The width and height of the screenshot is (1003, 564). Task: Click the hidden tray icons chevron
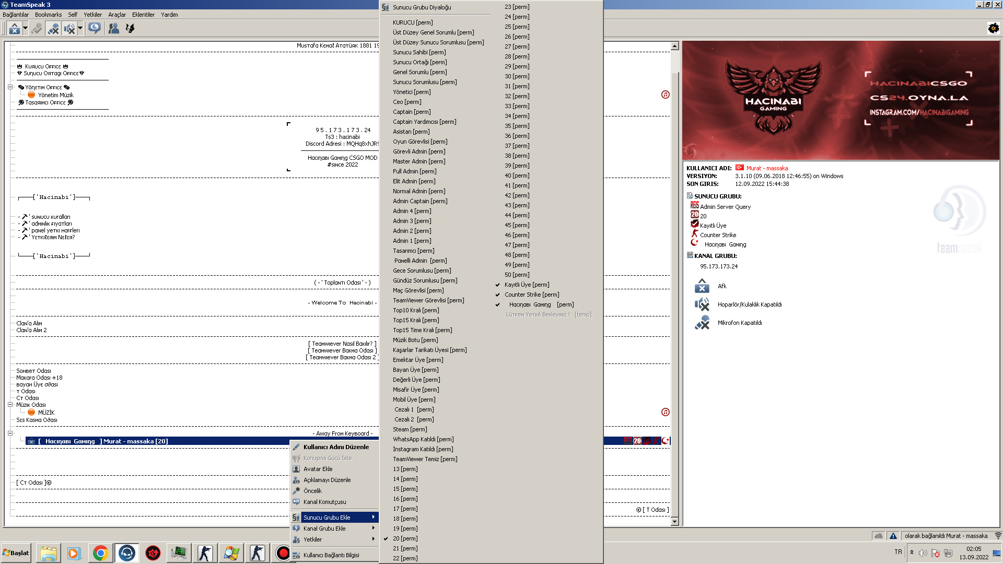point(912,553)
